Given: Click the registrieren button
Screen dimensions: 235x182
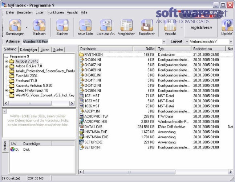Looking at the screenshot, I should tap(201, 27).
